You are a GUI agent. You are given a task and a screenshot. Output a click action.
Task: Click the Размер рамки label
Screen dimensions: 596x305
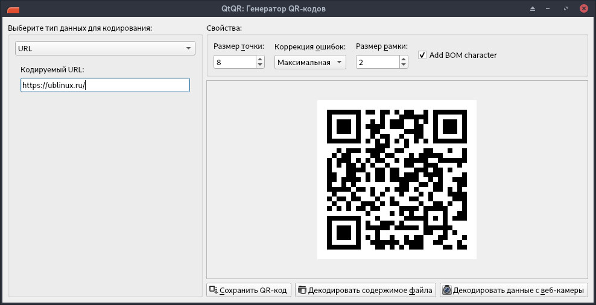tap(382, 46)
